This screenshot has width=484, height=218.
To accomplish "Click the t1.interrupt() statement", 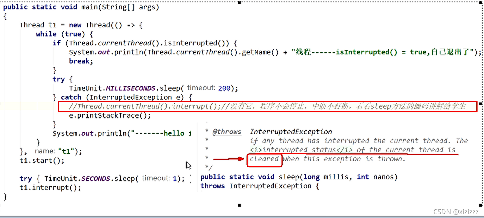I will 50,187.
